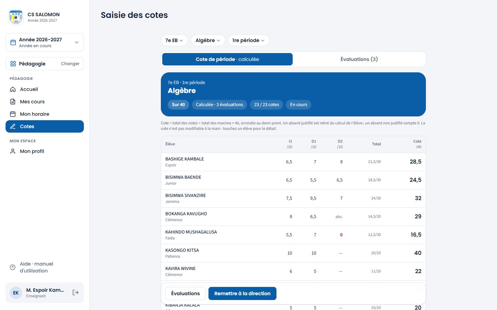Click the 9,5 D1 score of BISIMWA SIVANZIRE

[313, 198]
